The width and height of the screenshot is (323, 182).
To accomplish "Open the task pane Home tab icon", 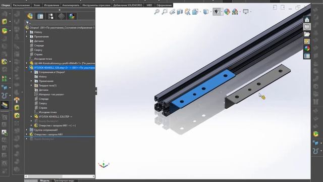I will pos(307,20).
